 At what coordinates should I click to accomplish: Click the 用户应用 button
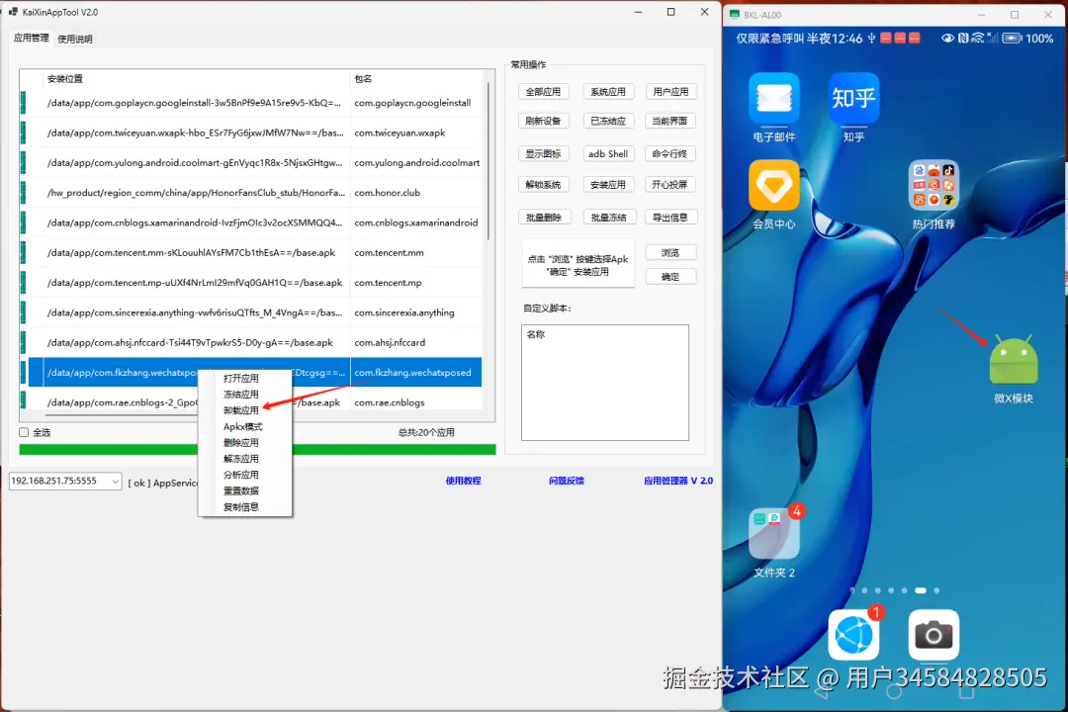point(670,91)
